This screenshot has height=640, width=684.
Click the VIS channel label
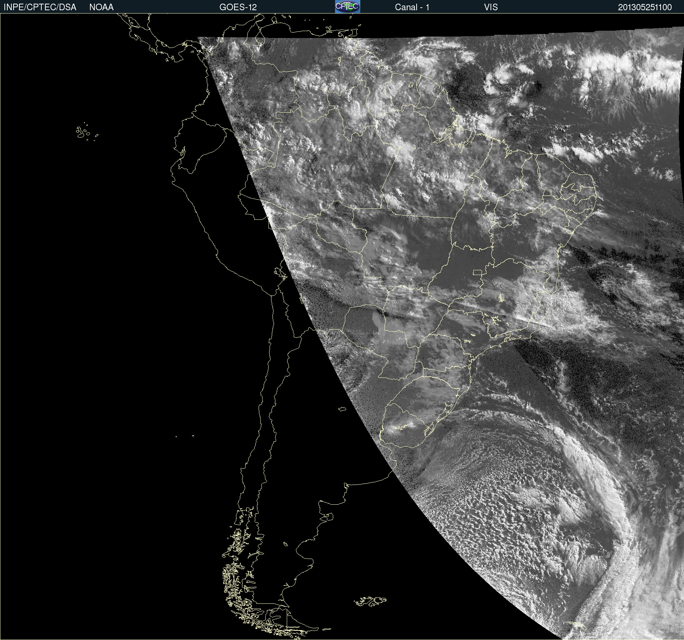pyautogui.click(x=491, y=7)
